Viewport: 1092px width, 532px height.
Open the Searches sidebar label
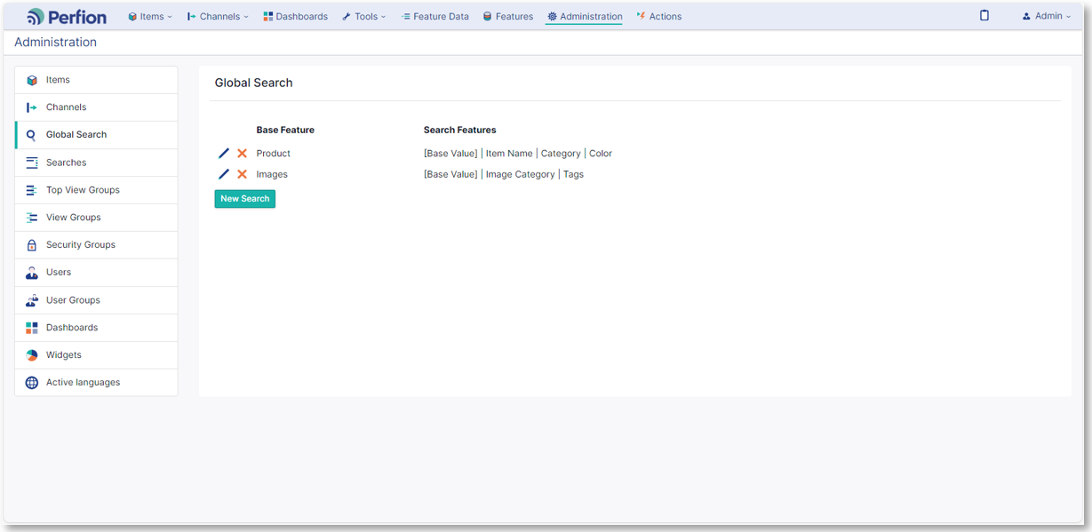click(x=67, y=163)
